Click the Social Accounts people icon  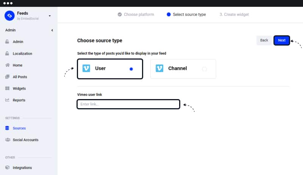click(x=8, y=140)
